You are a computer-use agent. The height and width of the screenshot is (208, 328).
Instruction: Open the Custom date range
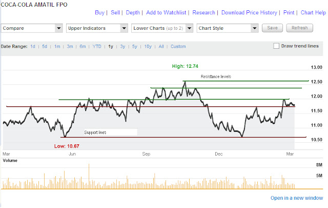coord(178,46)
